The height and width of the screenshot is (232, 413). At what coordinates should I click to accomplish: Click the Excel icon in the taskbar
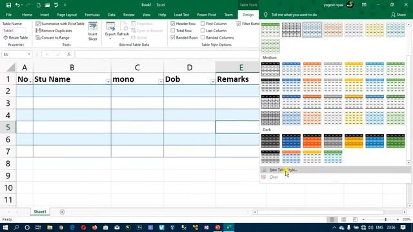tap(229, 227)
